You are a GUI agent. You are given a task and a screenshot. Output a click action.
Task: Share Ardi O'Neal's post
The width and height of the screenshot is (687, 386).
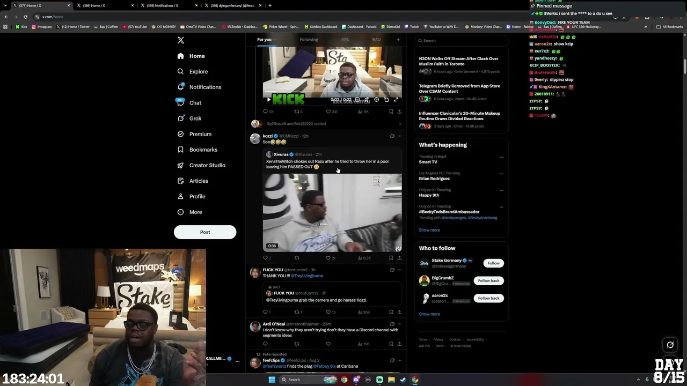399,344
